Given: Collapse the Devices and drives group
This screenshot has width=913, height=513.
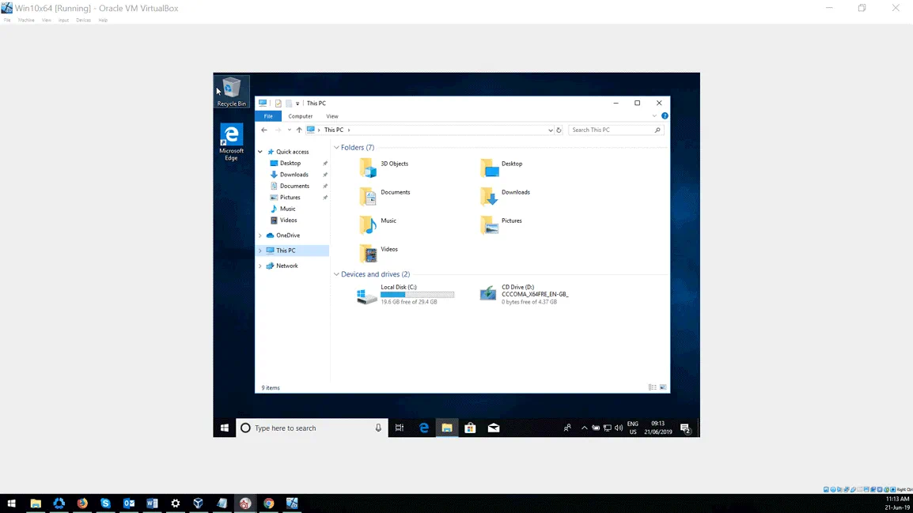Looking at the screenshot, I should point(337,274).
